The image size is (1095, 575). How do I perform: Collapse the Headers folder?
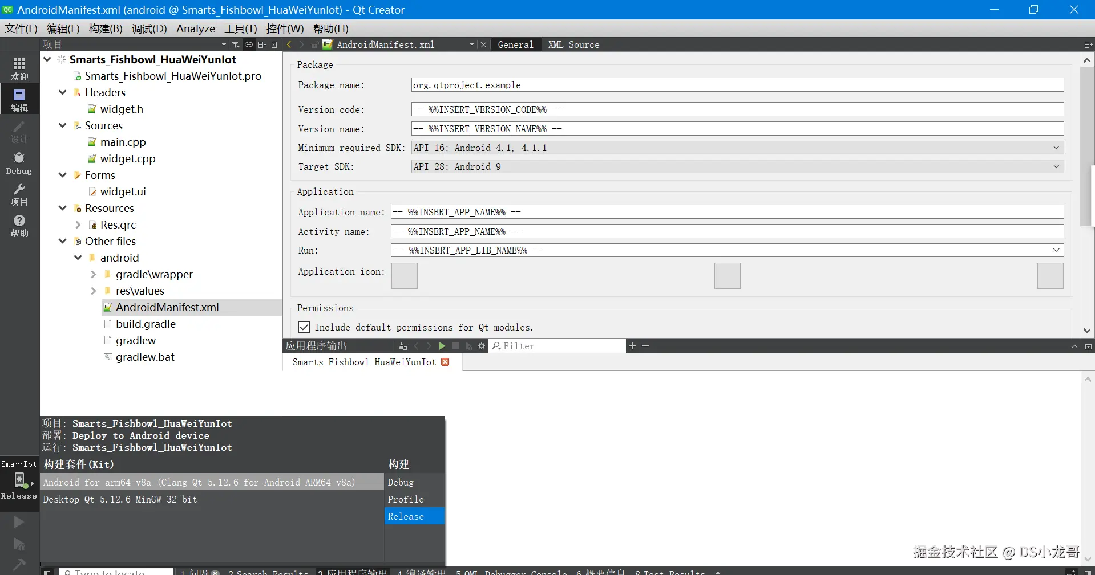pyautogui.click(x=63, y=92)
